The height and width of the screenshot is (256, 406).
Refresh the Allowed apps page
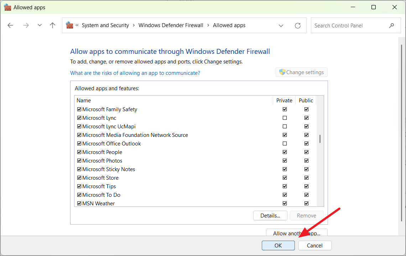tap(298, 26)
